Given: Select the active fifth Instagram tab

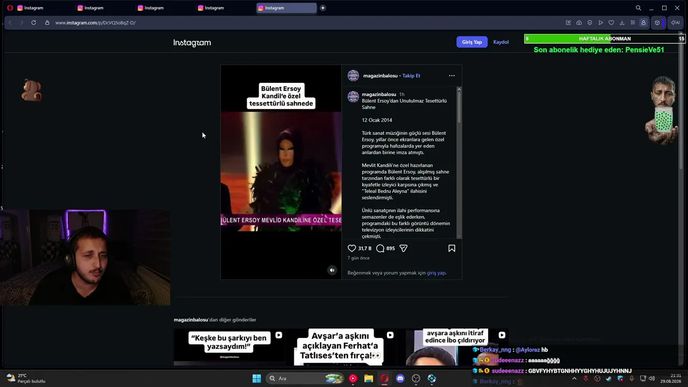Looking at the screenshot, I should point(287,8).
